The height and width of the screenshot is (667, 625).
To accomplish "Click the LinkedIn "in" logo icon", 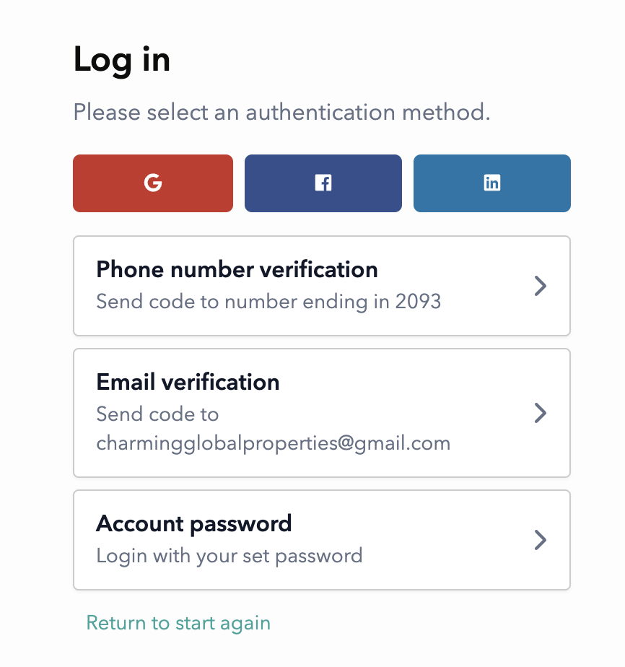I will pyautogui.click(x=492, y=183).
